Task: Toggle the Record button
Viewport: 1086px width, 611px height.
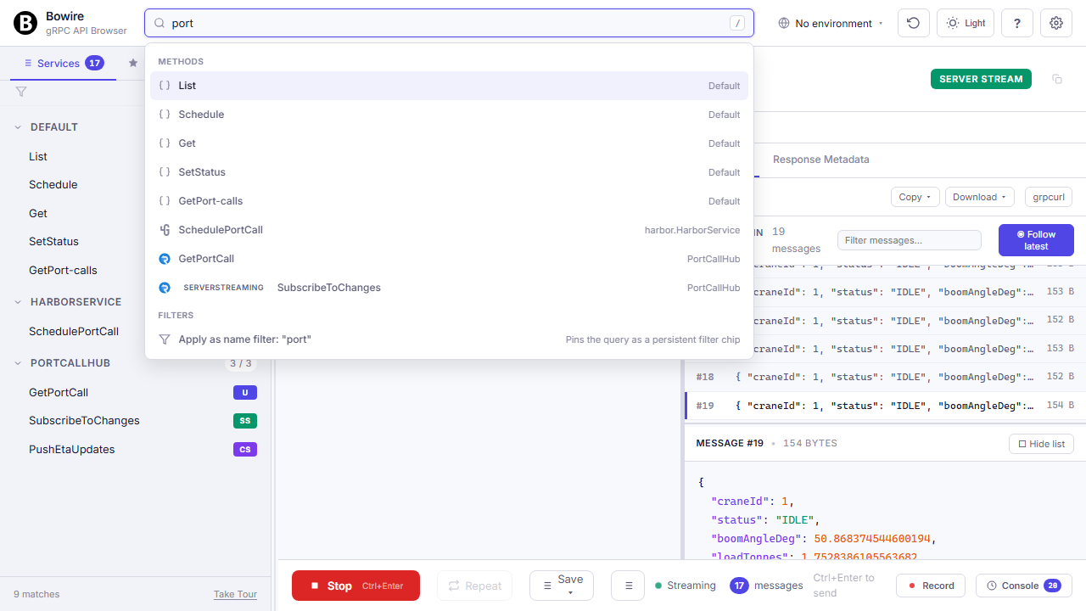Action: 932,586
